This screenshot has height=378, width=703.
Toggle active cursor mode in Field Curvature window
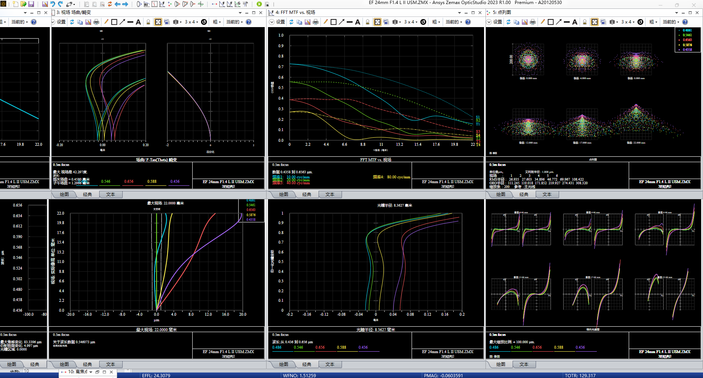158,22
